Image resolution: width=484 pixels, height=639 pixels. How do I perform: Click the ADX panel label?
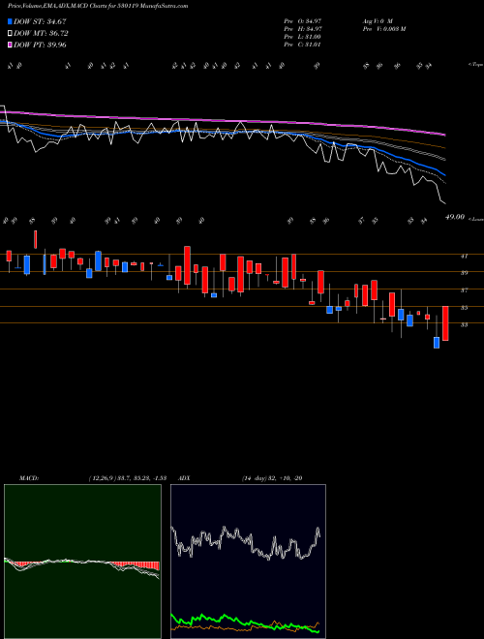184,478
